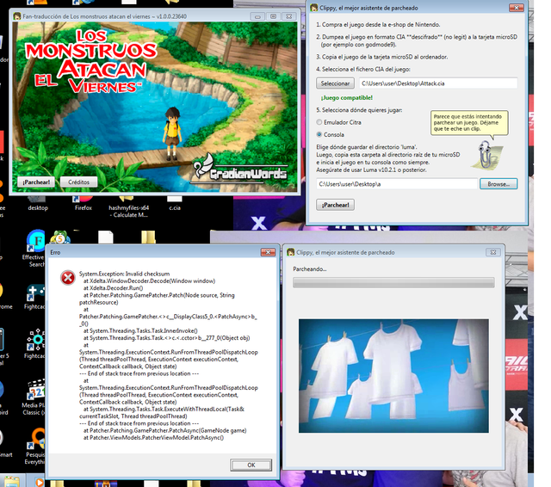Click the Clippy yellow speech bubble tip
The height and width of the screenshot is (487, 551).
(469, 123)
